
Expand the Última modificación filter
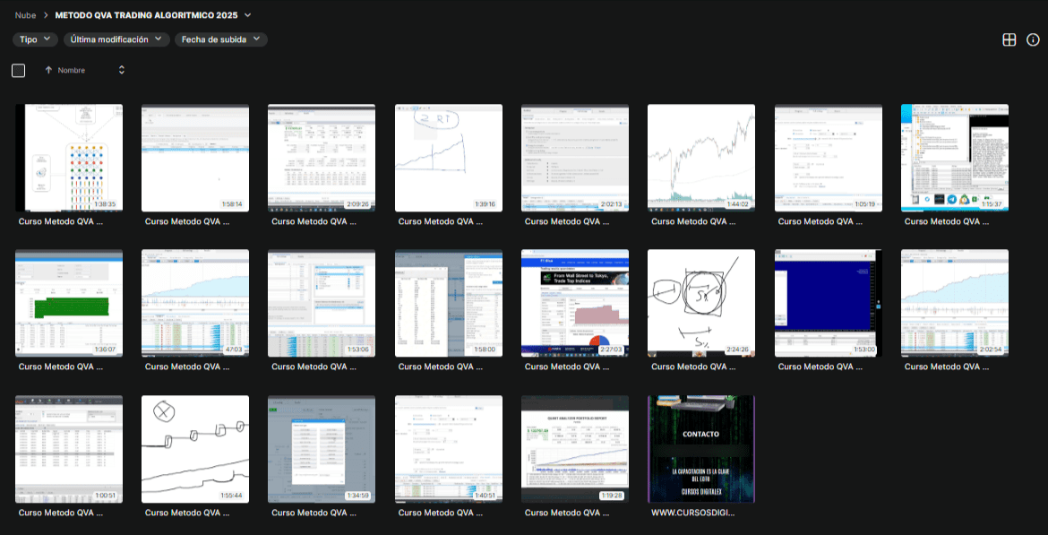pyautogui.click(x=116, y=39)
